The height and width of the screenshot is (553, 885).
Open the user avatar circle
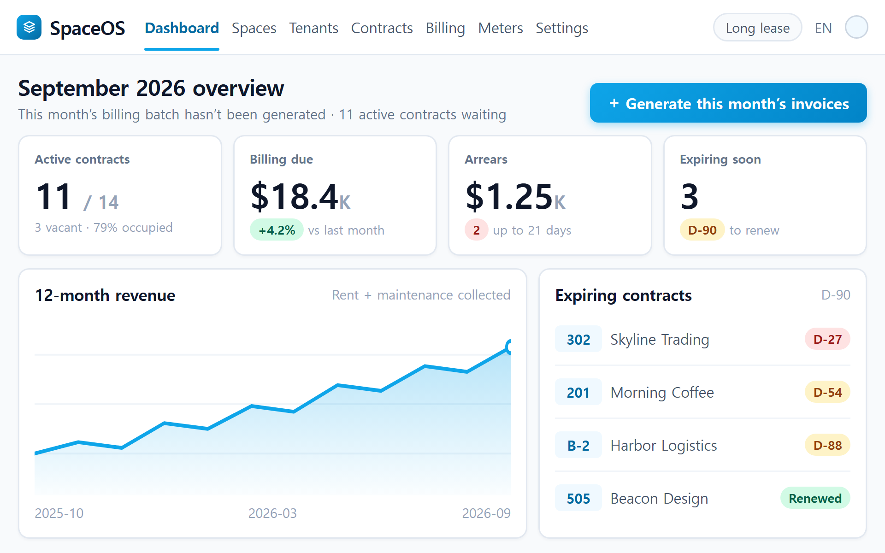(x=856, y=27)
